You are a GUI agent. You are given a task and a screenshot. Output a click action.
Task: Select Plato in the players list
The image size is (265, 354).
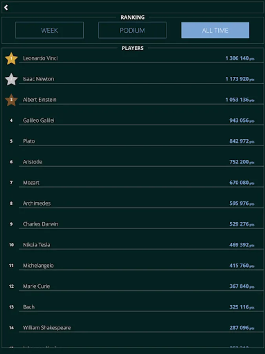pyautogui.click(x=29, y=141)
